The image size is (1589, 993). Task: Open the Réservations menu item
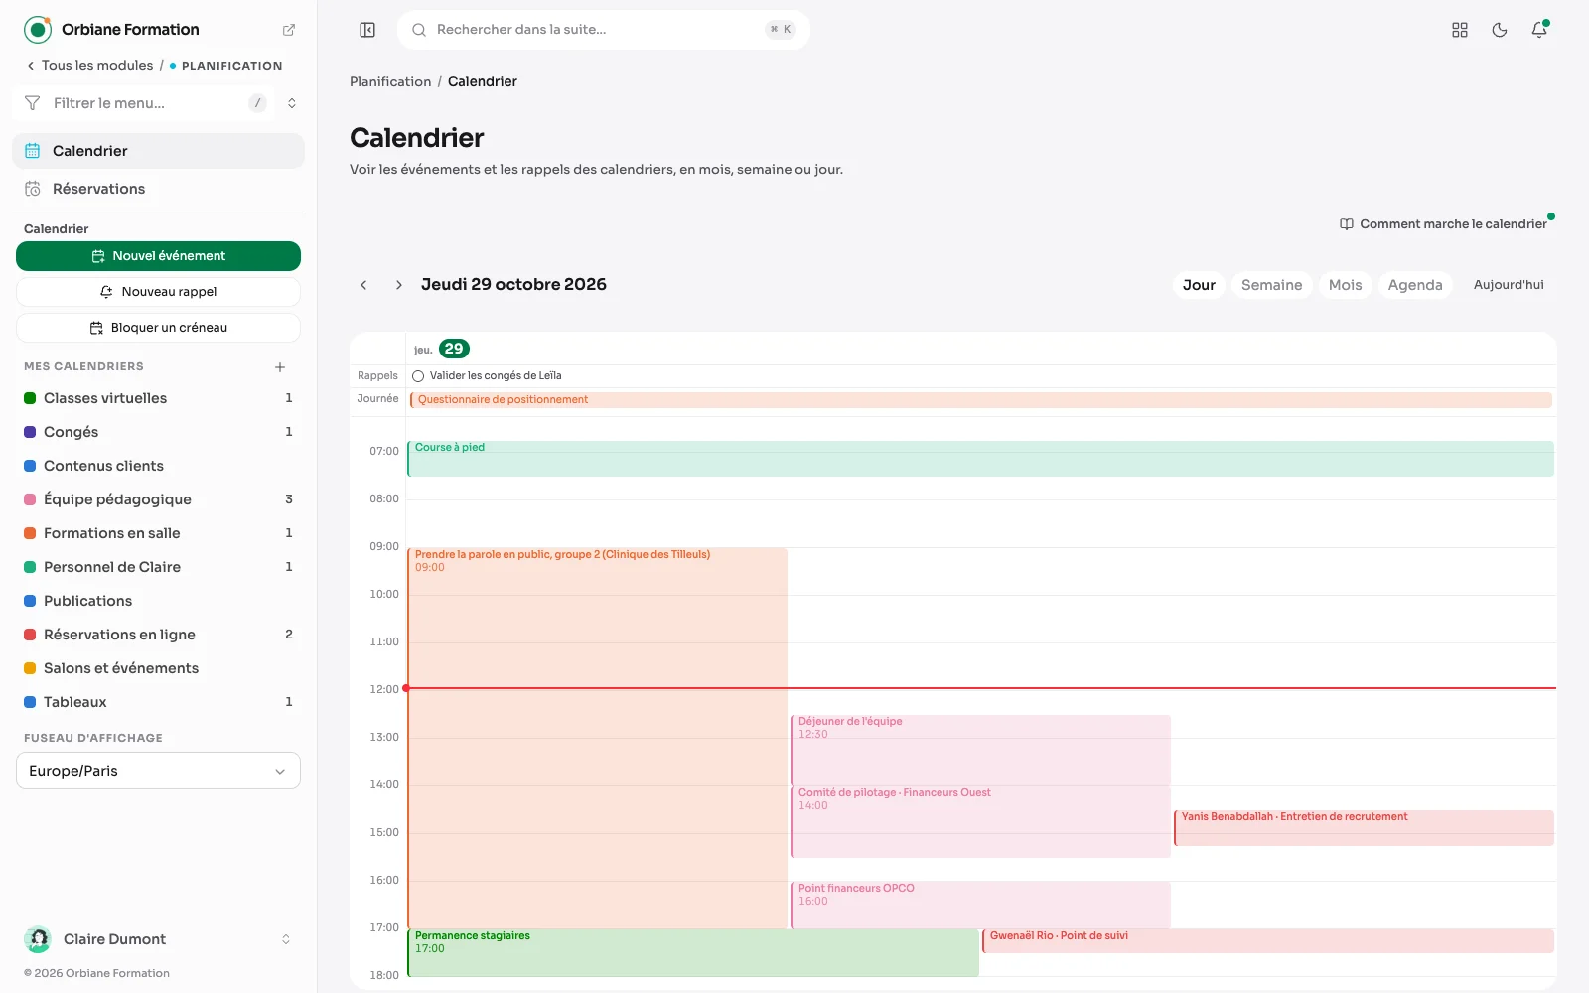coord(158,189)
